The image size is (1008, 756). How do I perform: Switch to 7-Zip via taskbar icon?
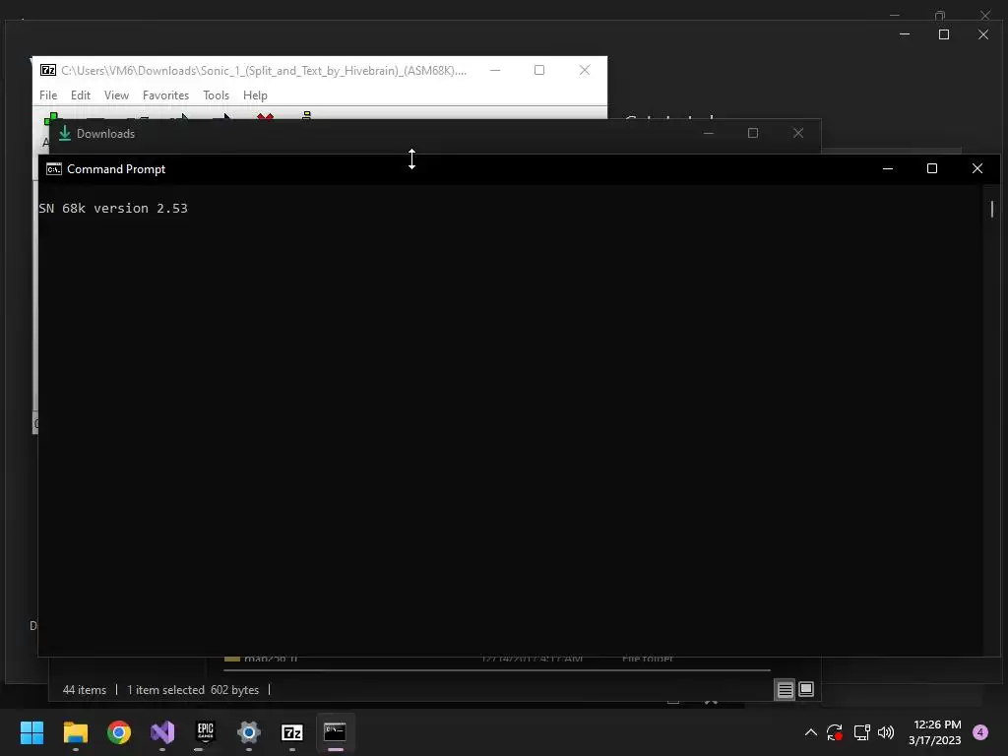click(x=291, y=732)
